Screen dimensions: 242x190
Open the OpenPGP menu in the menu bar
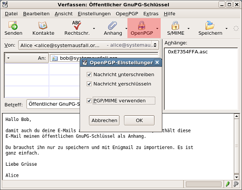point(127,14)
